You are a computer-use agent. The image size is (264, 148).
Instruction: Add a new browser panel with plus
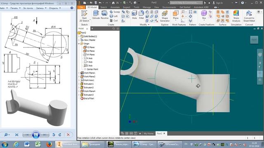[x=92, y=28]
